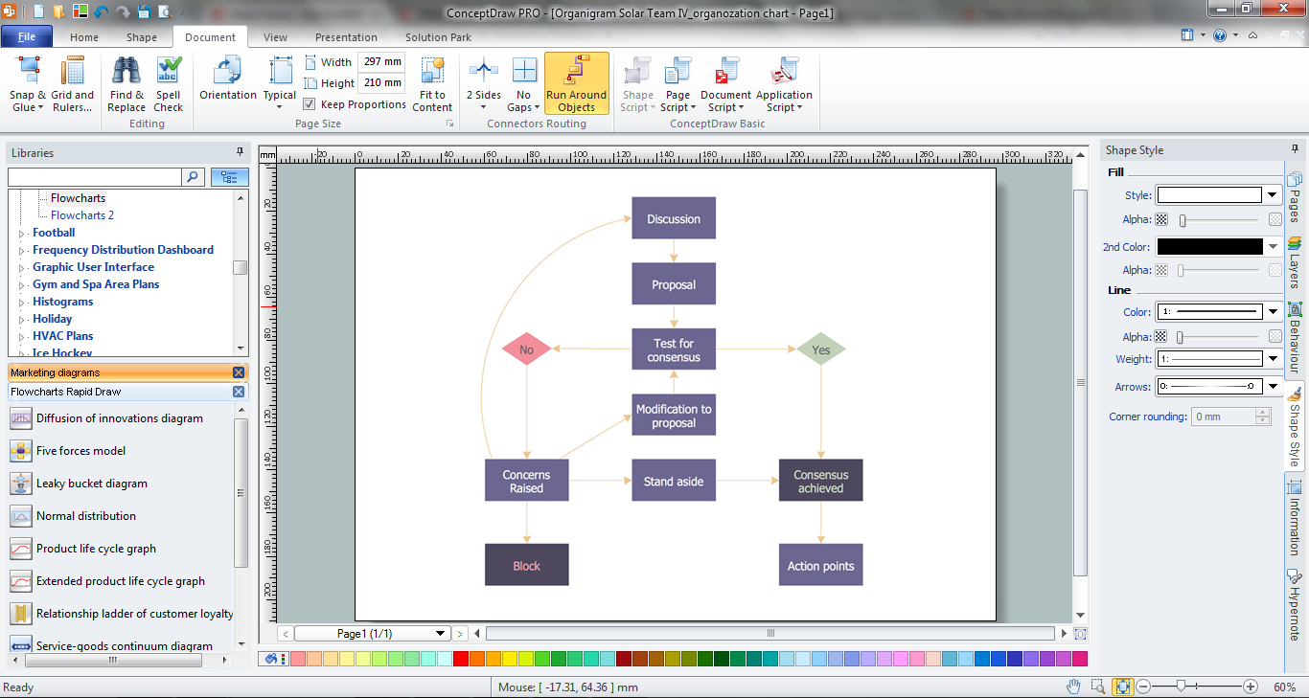Viewport: 1309px width, 698px height.
Task: Select the Five forces model shape
Action: click(80, 451)
